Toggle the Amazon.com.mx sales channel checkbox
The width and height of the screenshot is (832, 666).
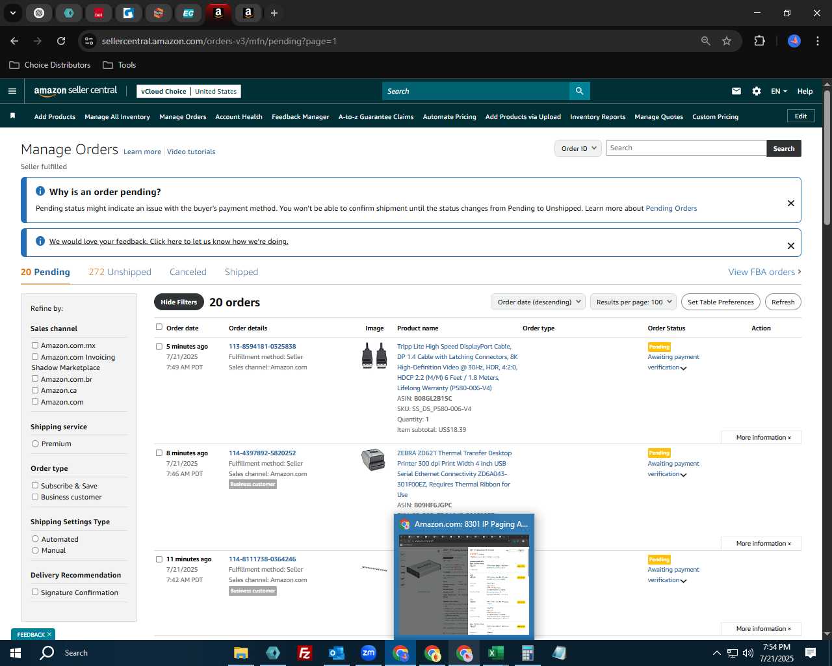click(35, 345)
